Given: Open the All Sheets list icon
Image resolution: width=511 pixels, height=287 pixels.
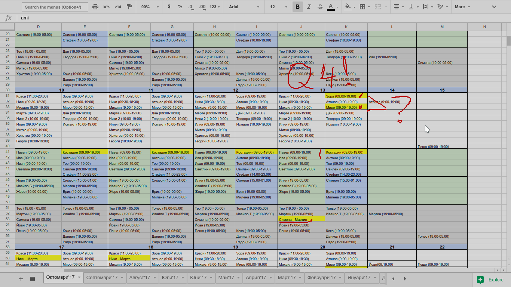Looking at the screenshot, I should 33,279.
